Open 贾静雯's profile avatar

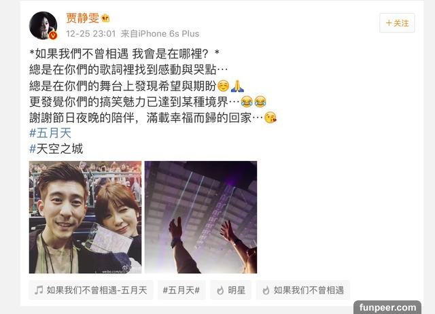point(43,25)
